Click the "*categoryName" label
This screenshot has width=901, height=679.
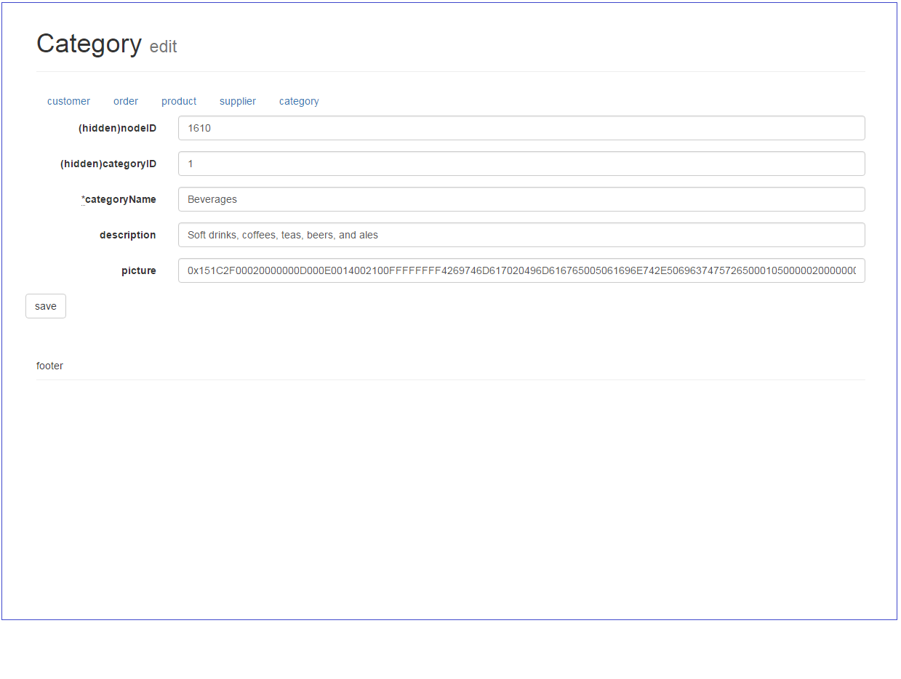pos(119,199)
